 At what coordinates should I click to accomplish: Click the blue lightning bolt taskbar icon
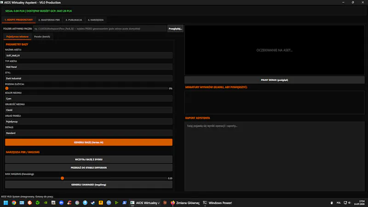coord(85,203)
